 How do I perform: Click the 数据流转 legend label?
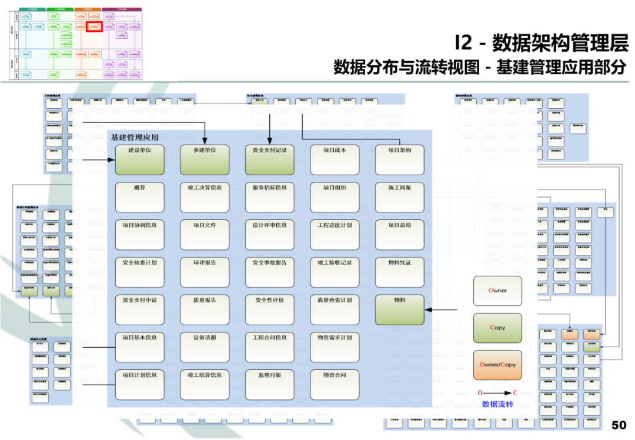coord(497,404)
